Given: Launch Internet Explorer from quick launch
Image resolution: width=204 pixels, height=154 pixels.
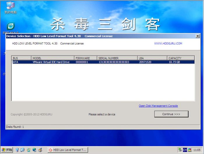Looking at the screenshot, I should point(22,150).
